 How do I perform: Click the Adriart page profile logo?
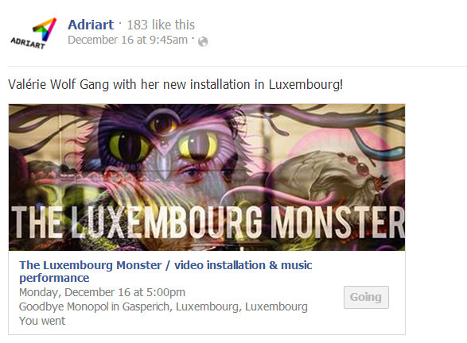click(33, 33)
